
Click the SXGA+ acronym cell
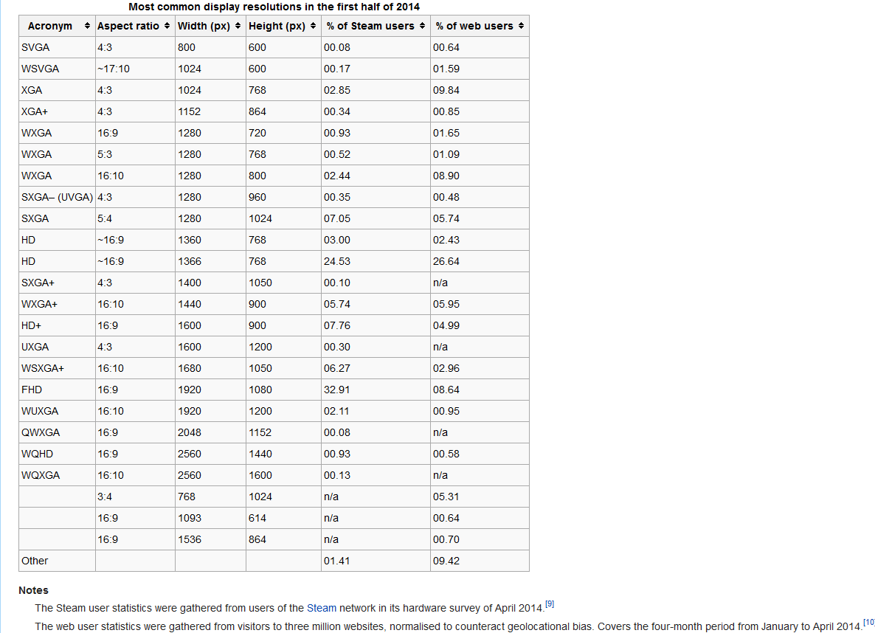point(57,283)
